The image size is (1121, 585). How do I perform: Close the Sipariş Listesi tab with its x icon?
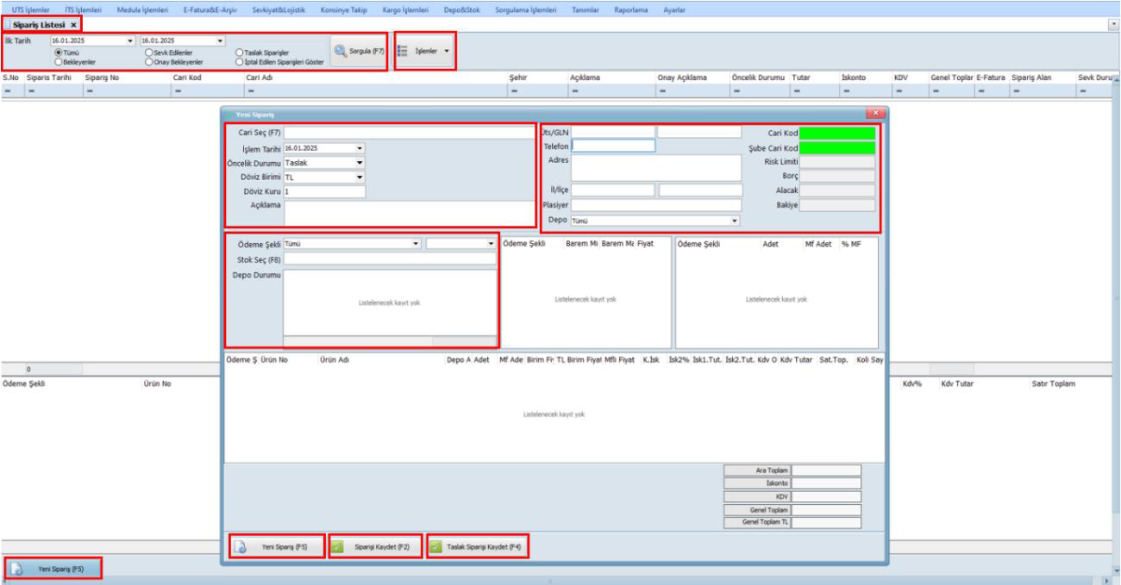[73, 25]
